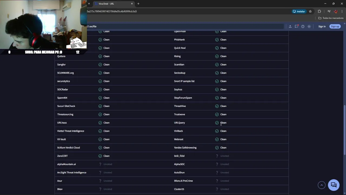Select the Viettel Threat Intelligence text
Viewport: 346px width, 195px height.
coord(71,131)
